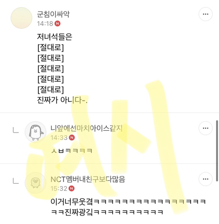Click the new badge beside 14:33
The image size is (219, 224).
pos(72,138)
